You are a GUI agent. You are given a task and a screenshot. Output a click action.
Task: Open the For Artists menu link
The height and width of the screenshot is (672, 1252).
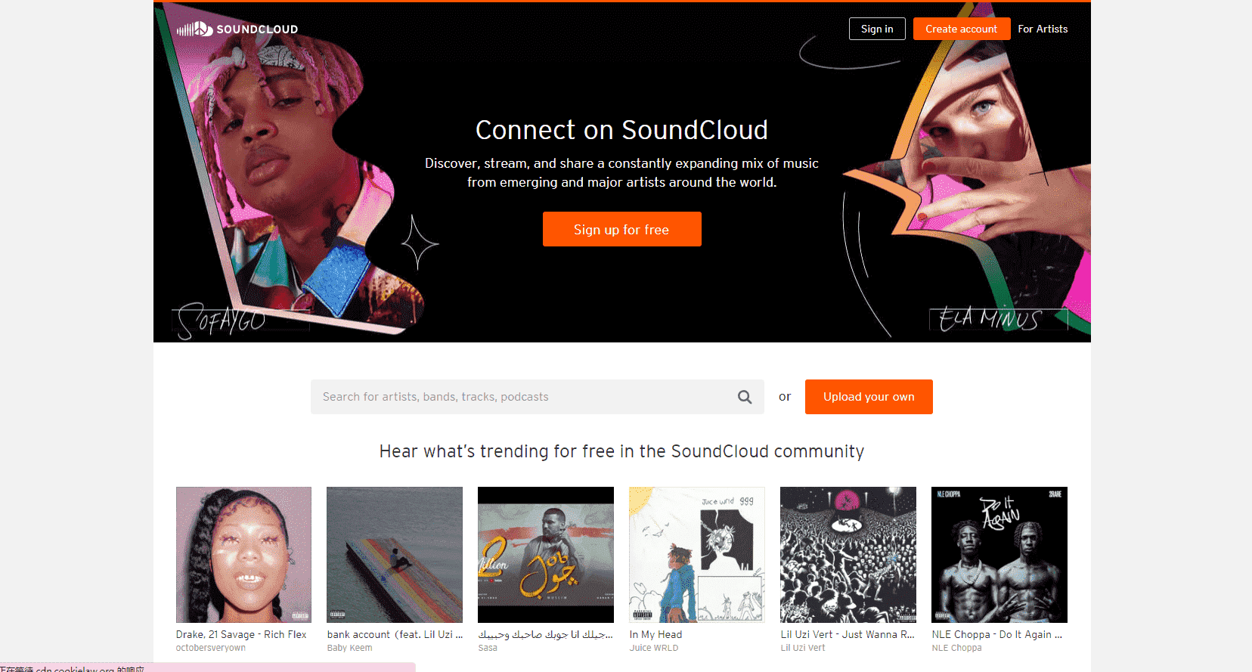pyautogui.click(x=1043, y=29)
